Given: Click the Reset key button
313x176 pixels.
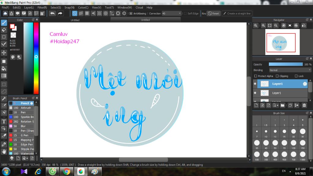Looking at the screenshot, I should [214, 13].
